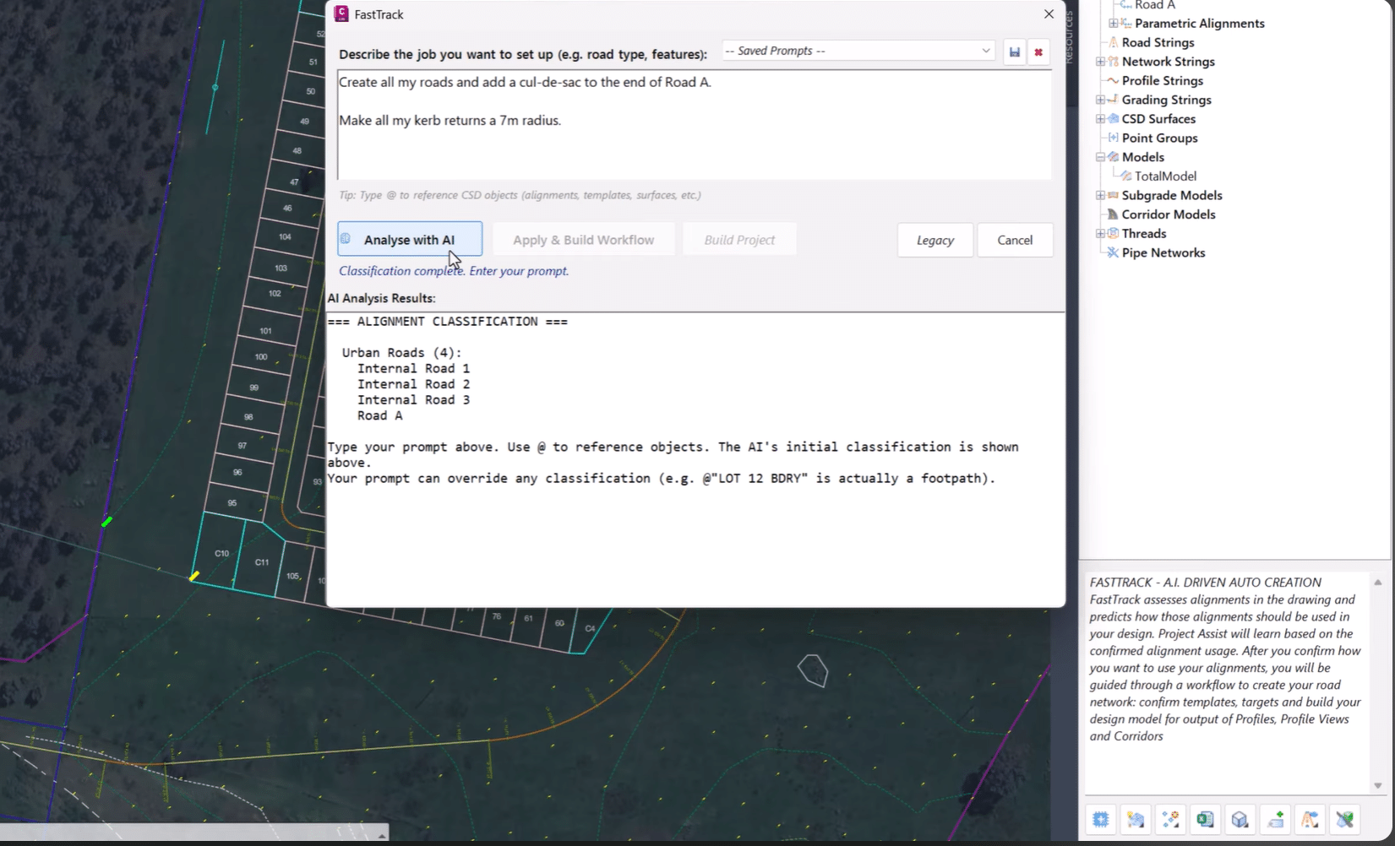This screenshot has width=1395, height=846.
Task: Select the Threads tree label
Action: (1144, 234)
